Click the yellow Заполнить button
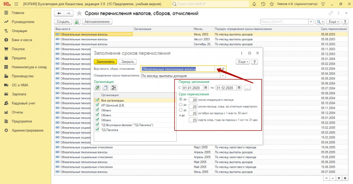Image resolution: width=353 pixels, height=184 pixels. coord(105,62)
